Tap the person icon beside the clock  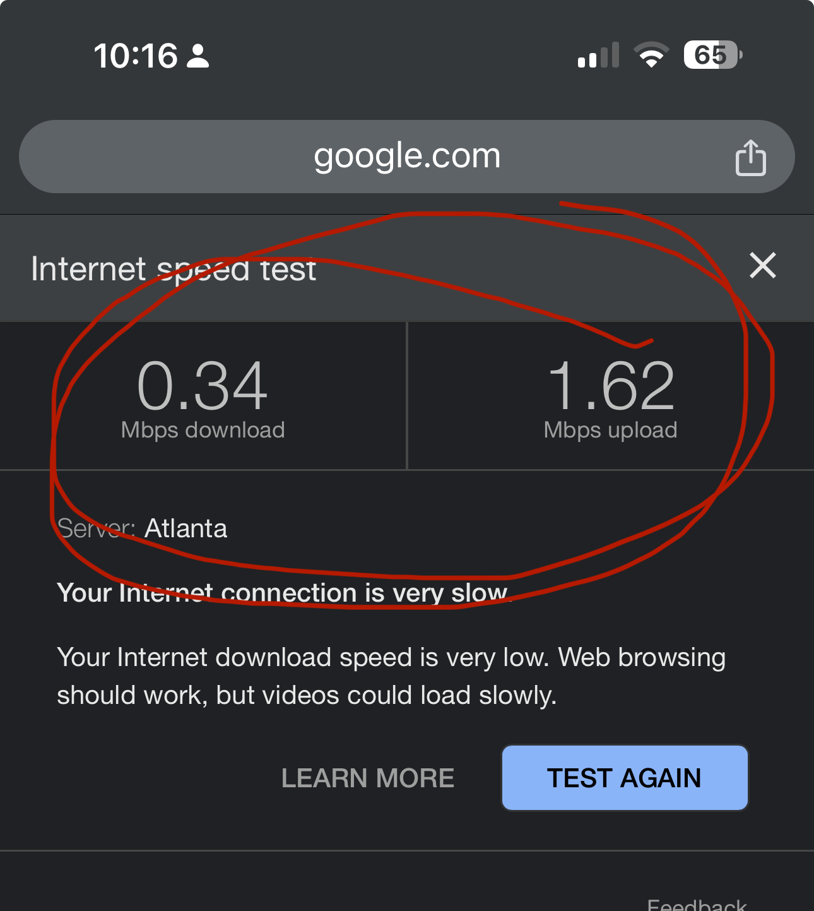198,56
